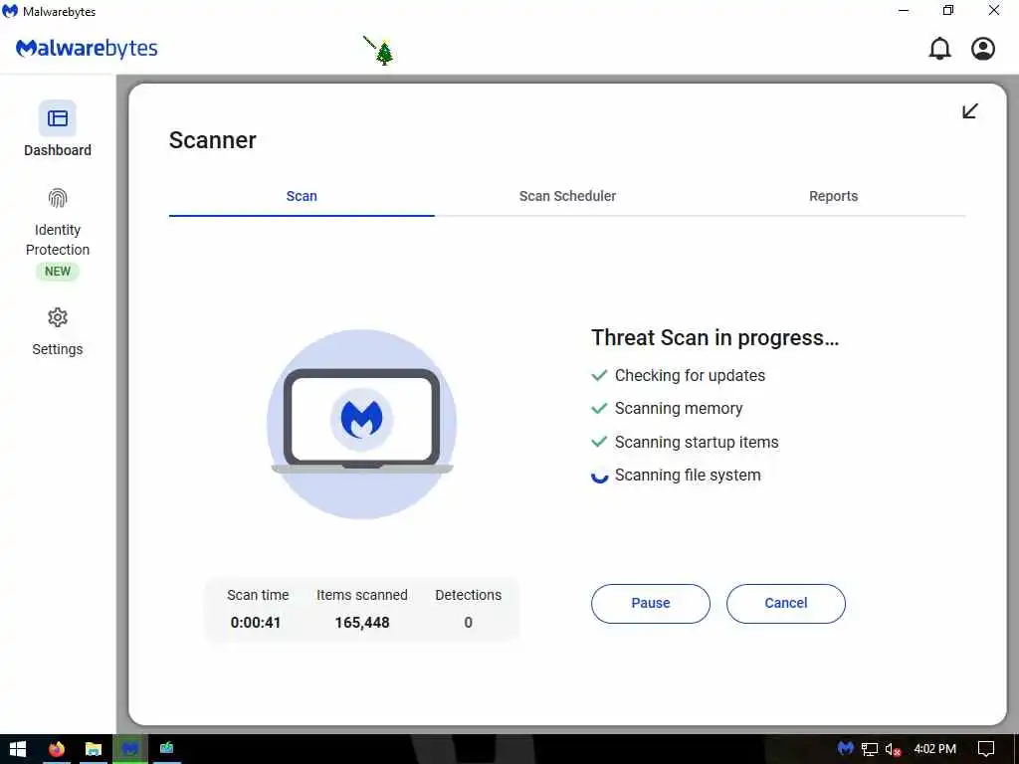This screenshot has width=1019, height=764.
Task: Open the user account profile icon
Action: [983, 49]
